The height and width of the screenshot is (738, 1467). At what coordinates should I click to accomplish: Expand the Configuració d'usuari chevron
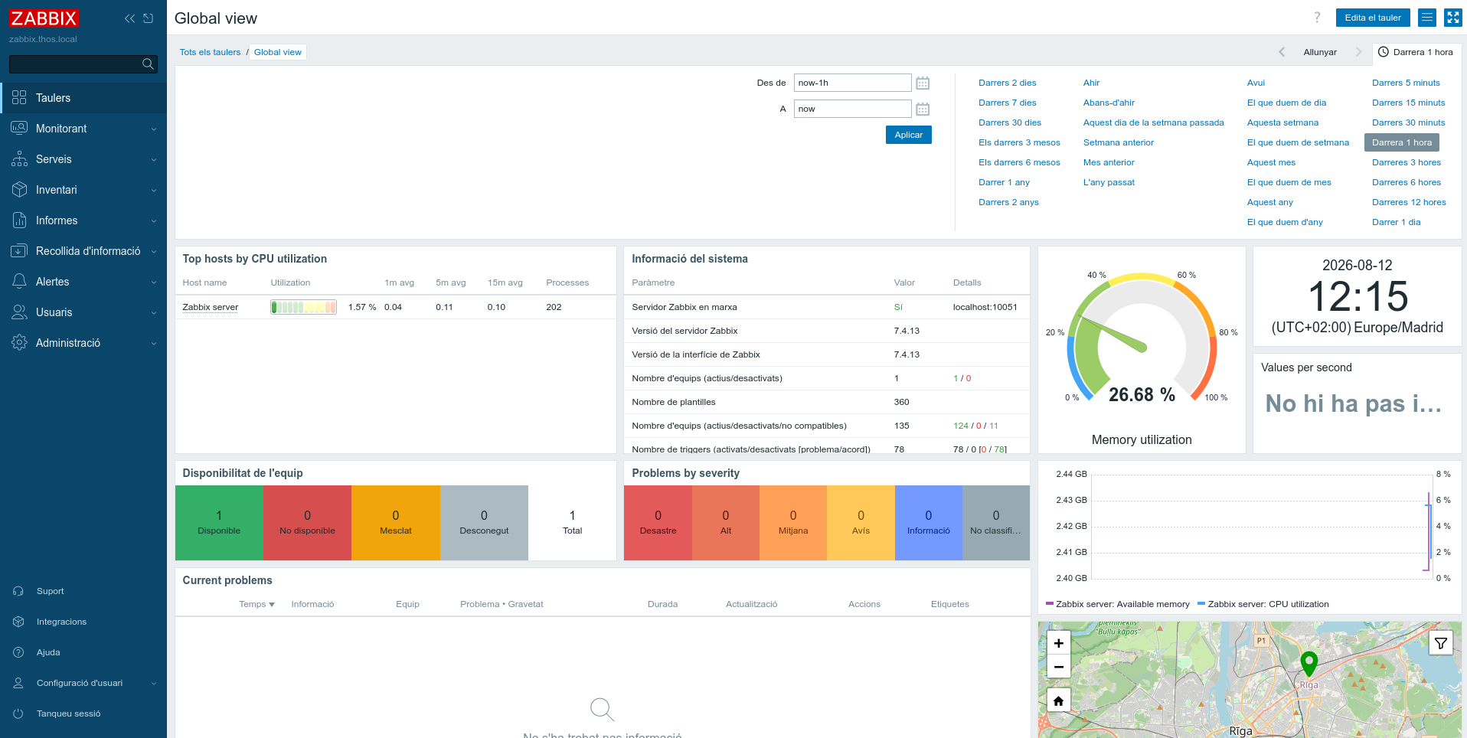(154, 684)
